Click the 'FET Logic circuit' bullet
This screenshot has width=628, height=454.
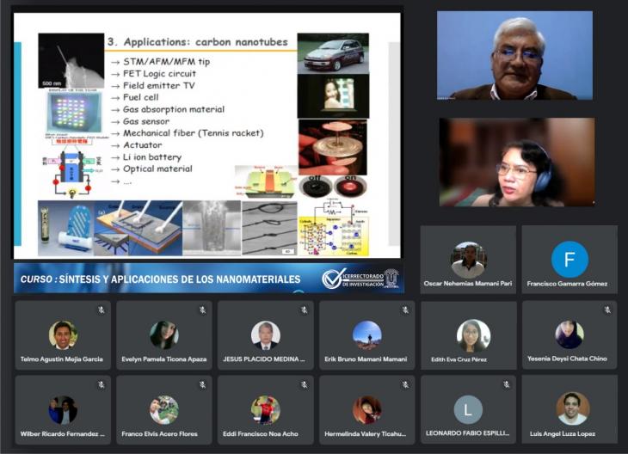point(159,74)
